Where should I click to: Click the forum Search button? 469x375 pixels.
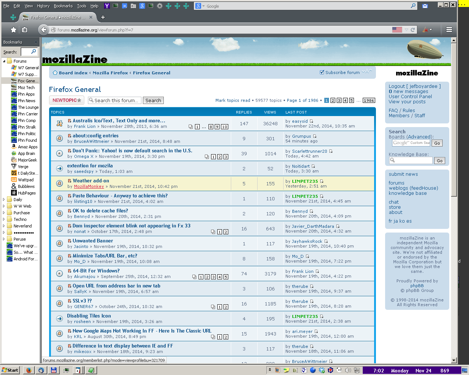pos(153,100)
